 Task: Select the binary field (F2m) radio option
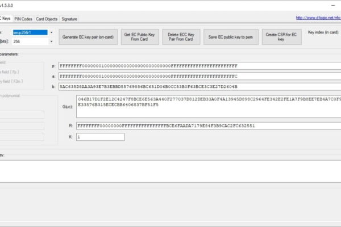coord(11,81)
